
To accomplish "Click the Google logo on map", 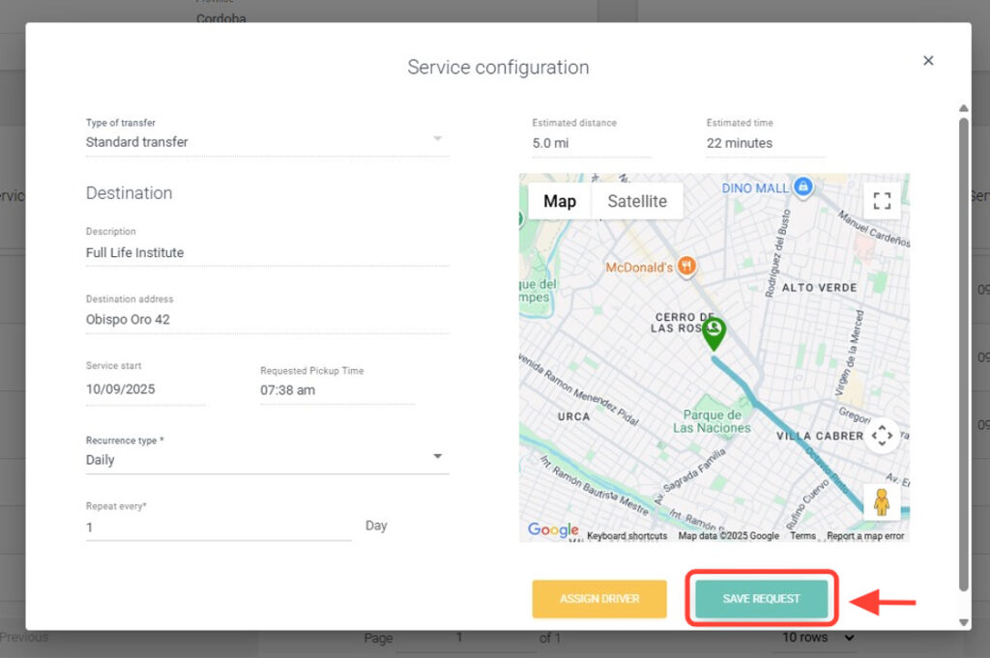I will [x=553, y=529].
